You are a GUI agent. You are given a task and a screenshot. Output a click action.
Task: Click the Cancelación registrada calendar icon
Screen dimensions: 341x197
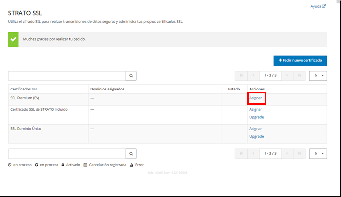click(x=85, y=165)
